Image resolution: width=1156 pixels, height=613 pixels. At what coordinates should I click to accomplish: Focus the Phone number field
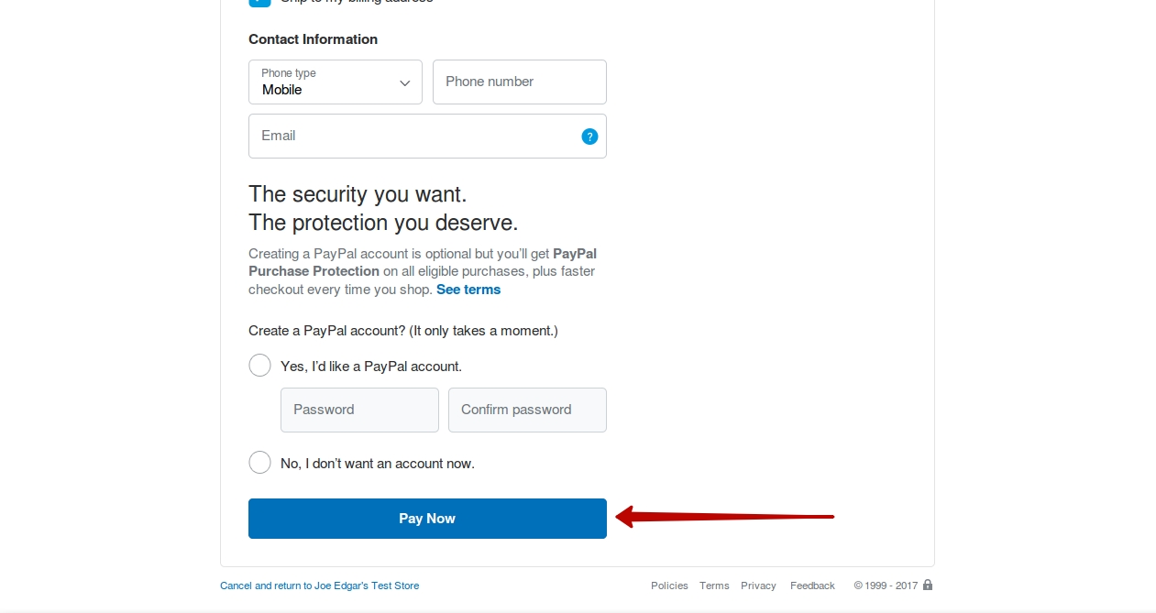click(x=520, y=82)
